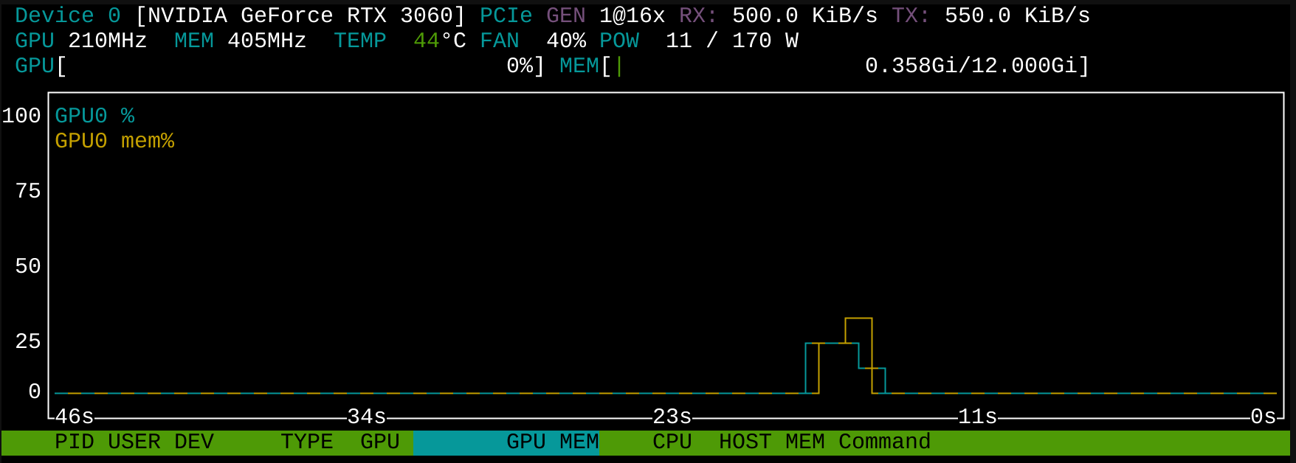Click the 'GEN 1@16x' value
Image resolution: width=1296 pixels, height=463 pixels.
[606, 15]
